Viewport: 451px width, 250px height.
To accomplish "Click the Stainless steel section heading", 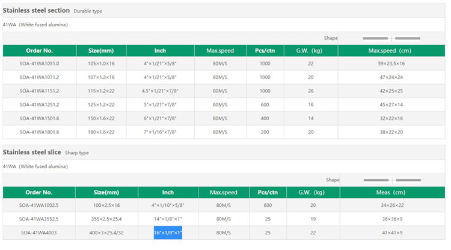I will (36, 10).
